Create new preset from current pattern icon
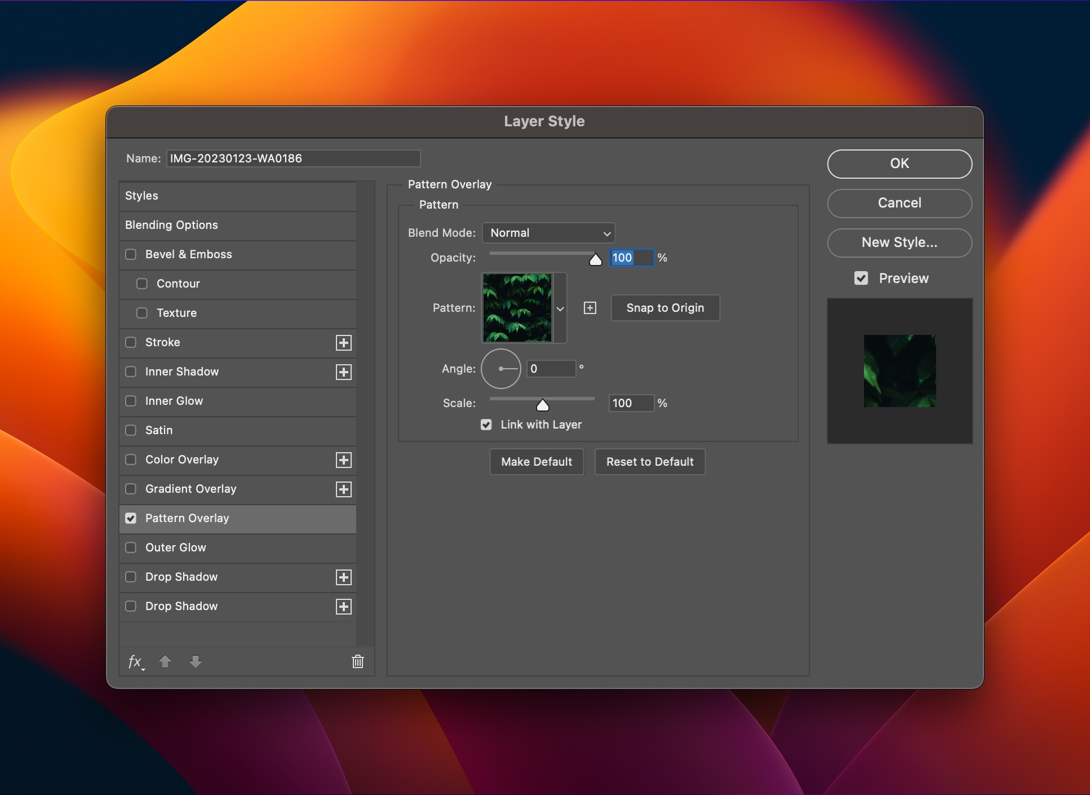This screenshot has height=795, width=1090. point(590,308)
